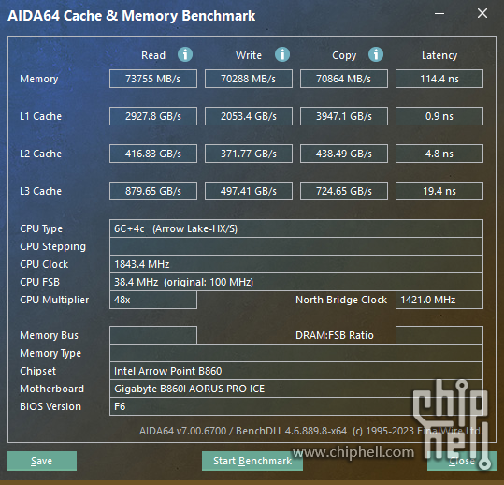Select the L1 Cache latency value 0.9 ns

pos(439,116)
